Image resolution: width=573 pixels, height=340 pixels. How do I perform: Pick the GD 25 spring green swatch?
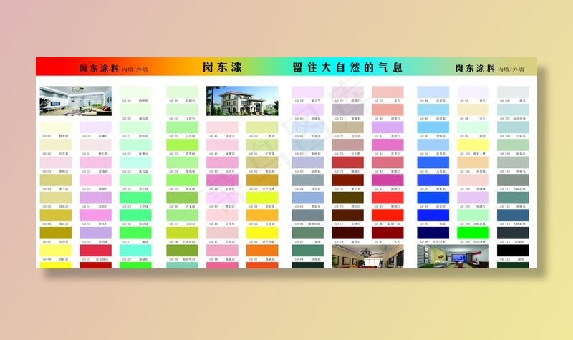tap(135, 198)
